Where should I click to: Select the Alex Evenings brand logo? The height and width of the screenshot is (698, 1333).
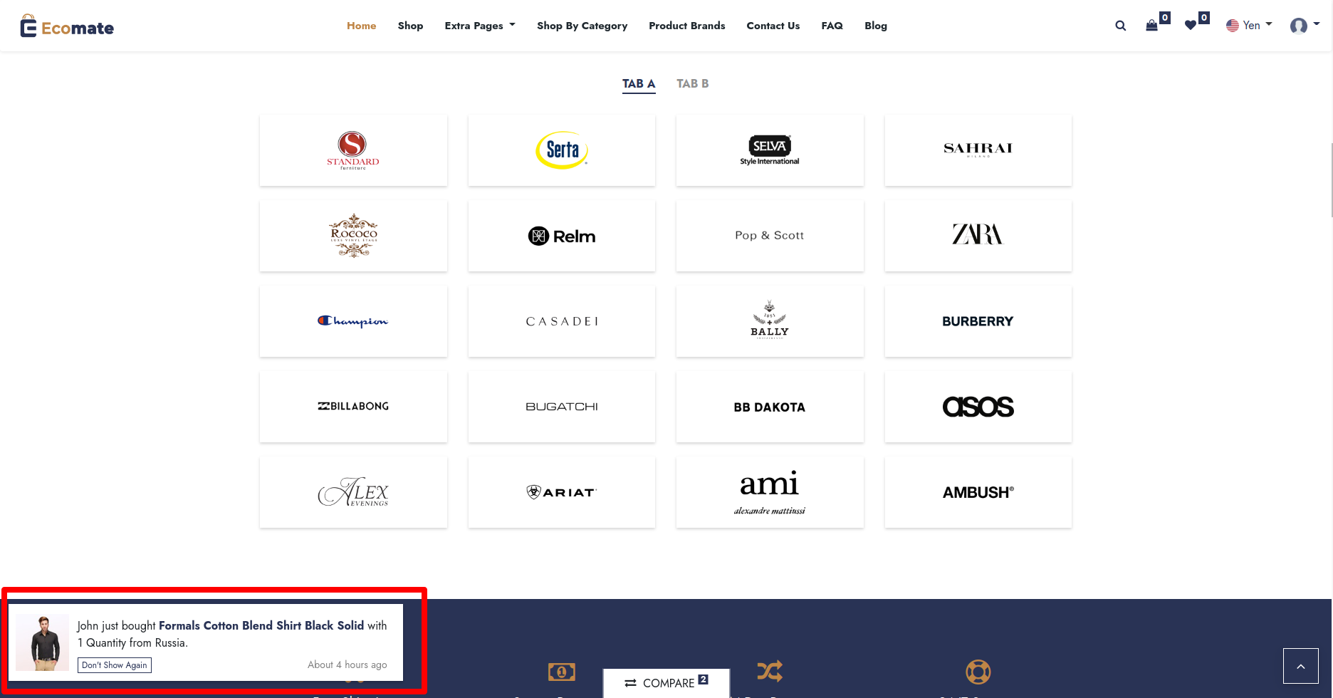[x=353, y=492]
